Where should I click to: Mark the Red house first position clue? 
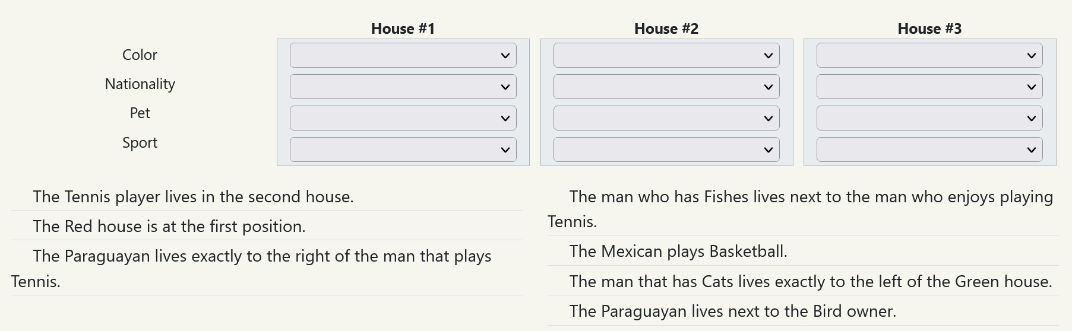click(169, 227)
